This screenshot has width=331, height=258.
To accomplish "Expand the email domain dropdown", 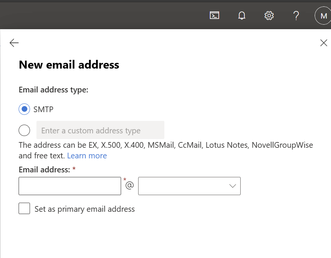I will click(189, 186).
